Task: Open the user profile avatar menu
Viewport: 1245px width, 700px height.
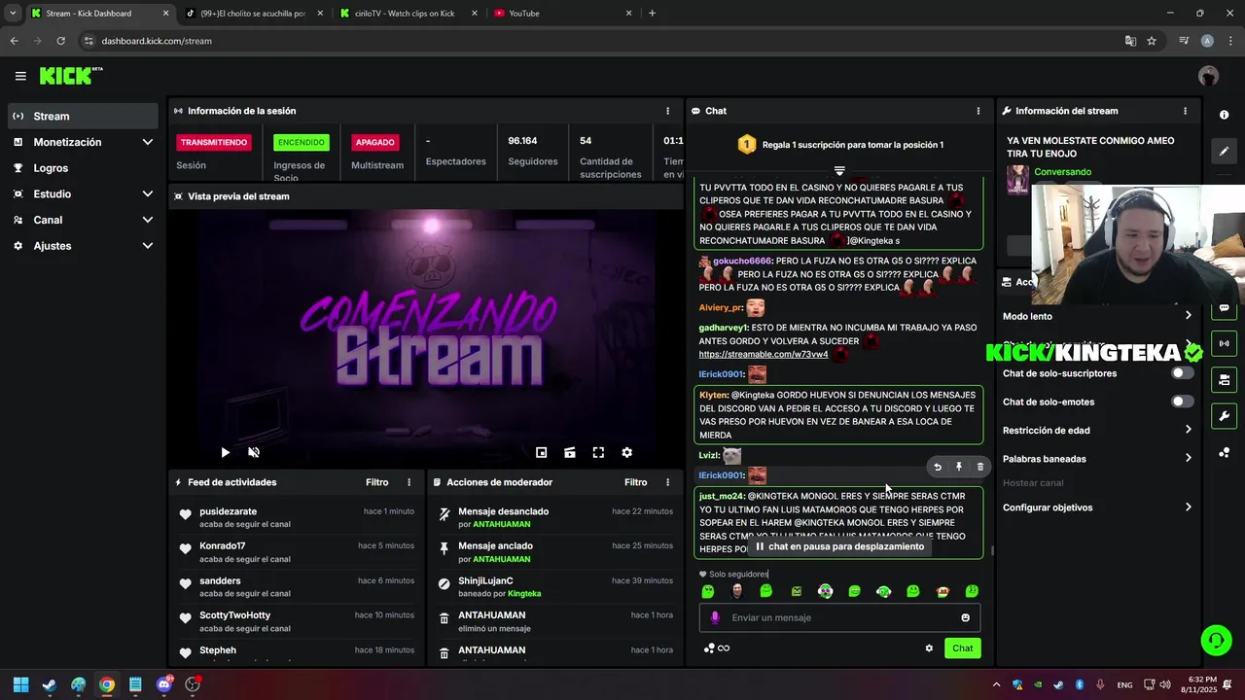Action: 1209,76
